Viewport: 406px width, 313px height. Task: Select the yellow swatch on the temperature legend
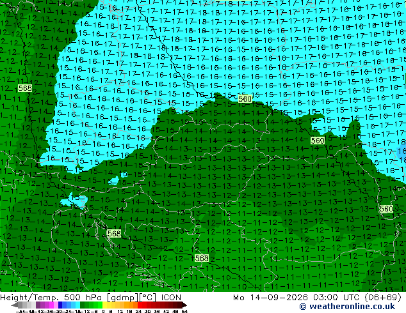click(x=104, y=305)
